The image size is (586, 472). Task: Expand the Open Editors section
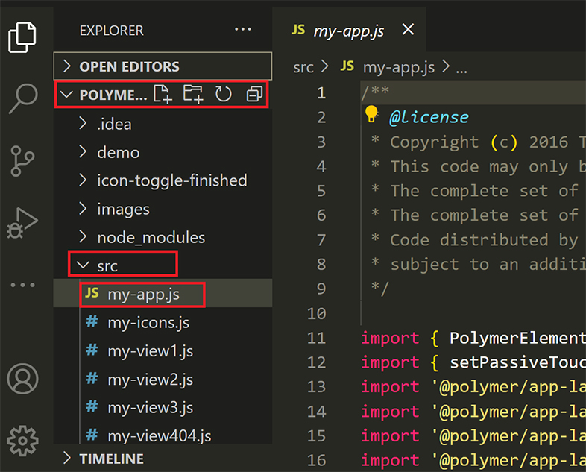pyautogui.click(x=163, y=66)
